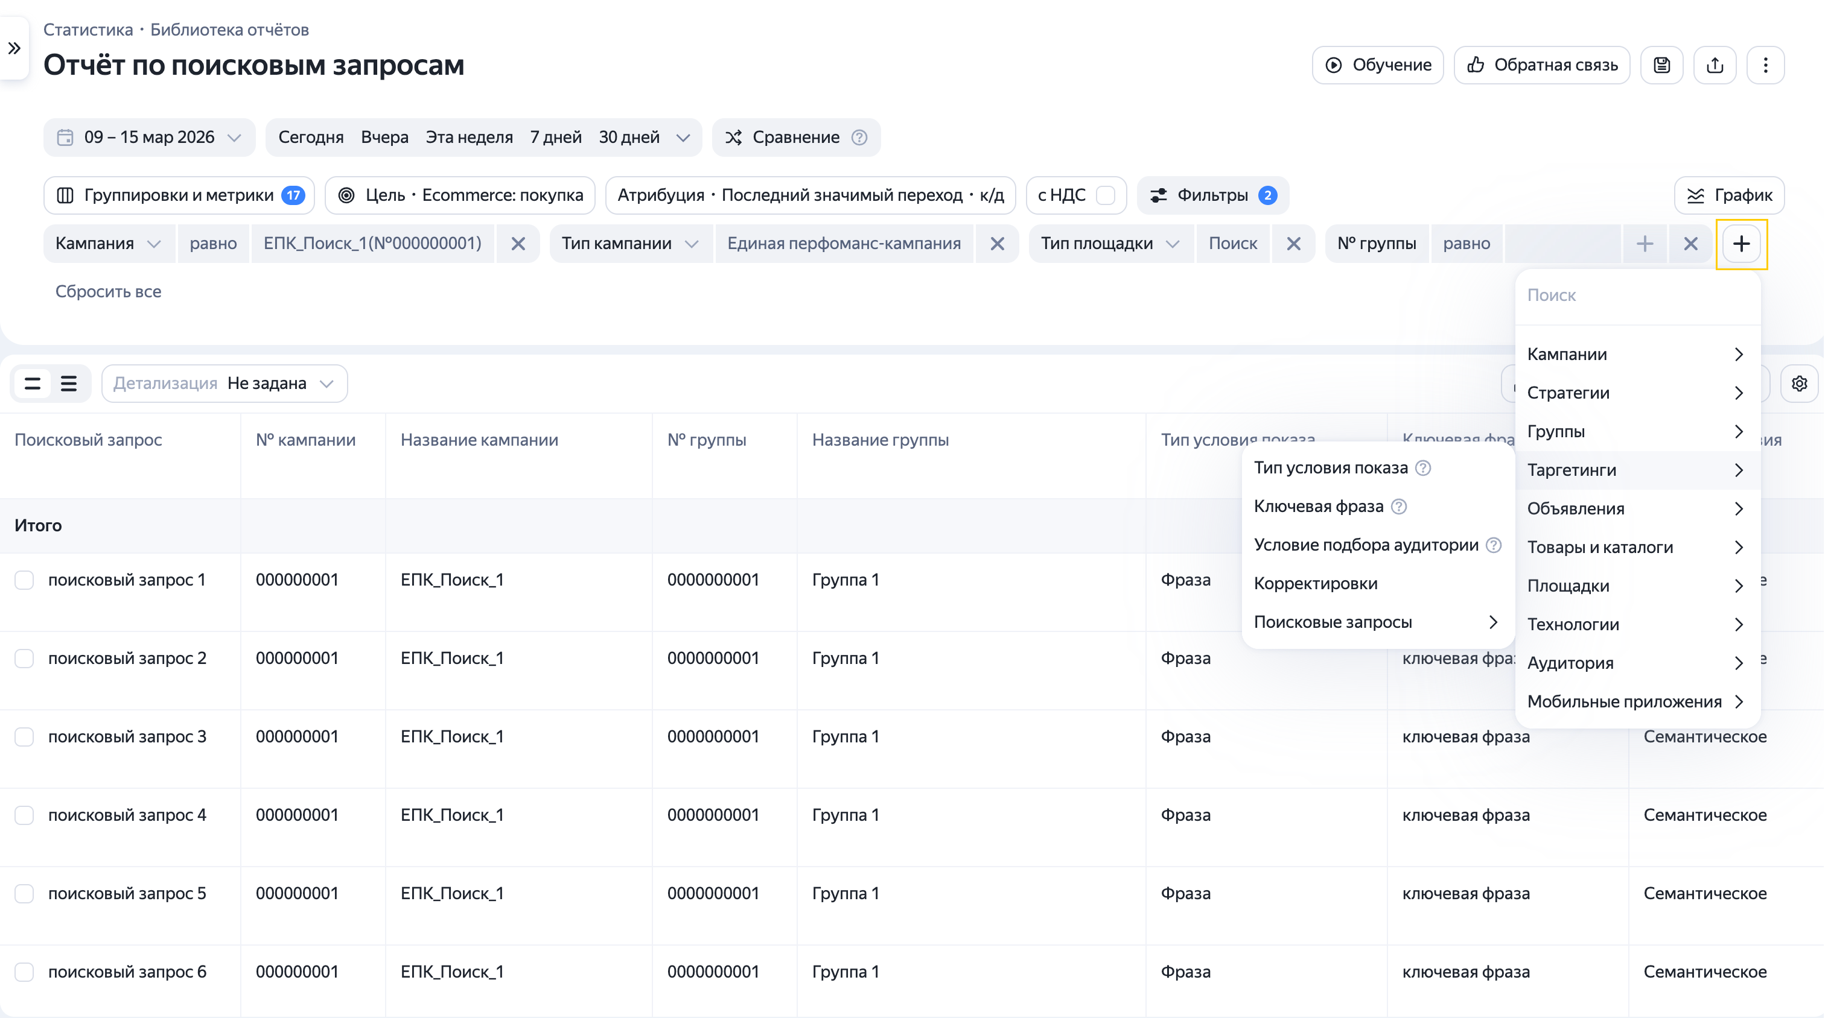The width and height of the screenshot is (1828, 1018).
Task: Expand the Группы submenu
Action: 1637,432
